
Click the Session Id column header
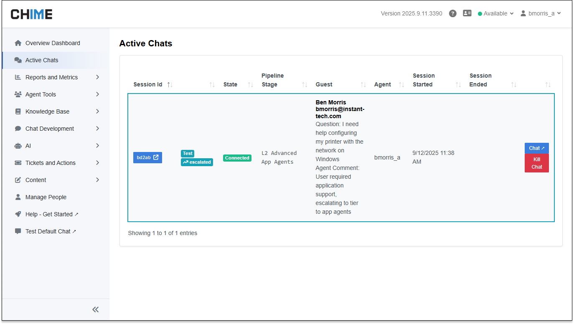pyautogui.click(x=148, y=84)
